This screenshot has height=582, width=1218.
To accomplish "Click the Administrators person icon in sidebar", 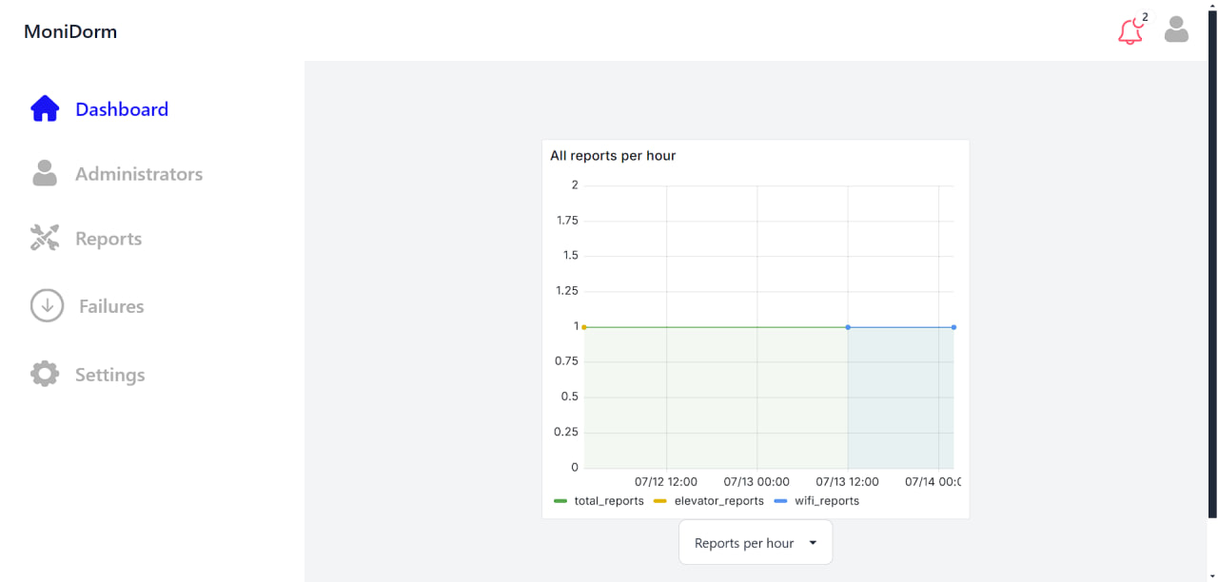I will pos(45,174).
